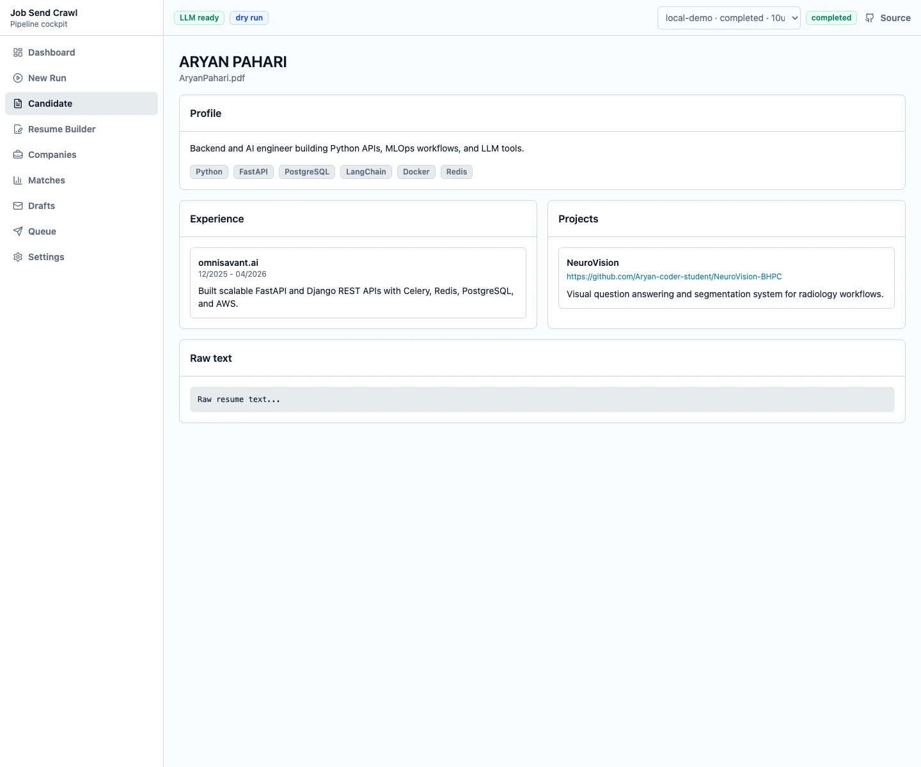
Task: Click the Raw resume text code block
Action: 542,399
